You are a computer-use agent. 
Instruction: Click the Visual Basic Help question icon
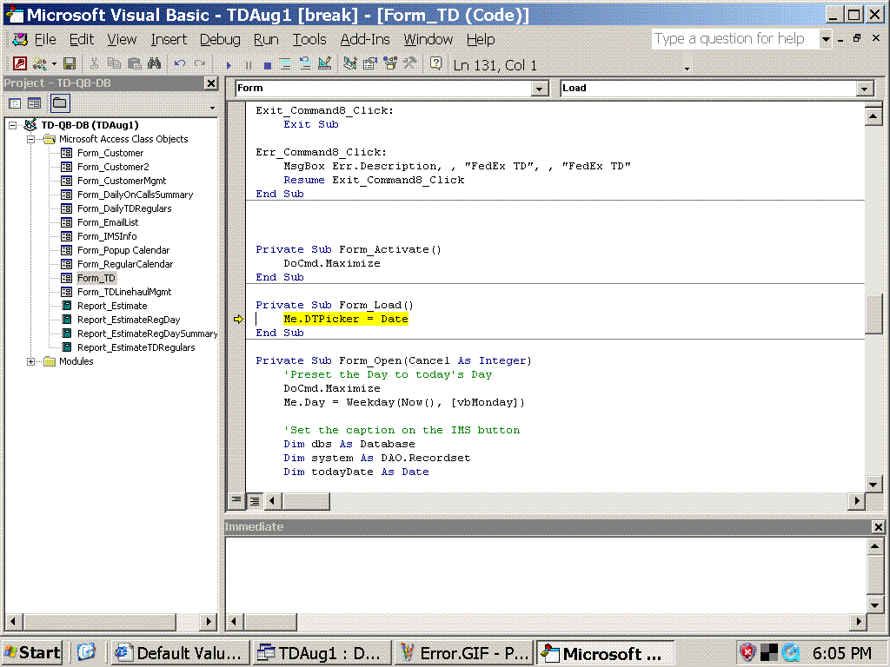tap(435, 63)
